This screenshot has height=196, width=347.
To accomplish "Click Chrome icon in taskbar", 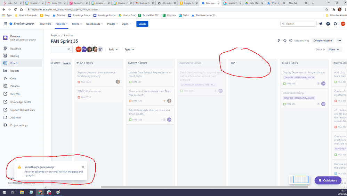I will [x=40, y=192].
